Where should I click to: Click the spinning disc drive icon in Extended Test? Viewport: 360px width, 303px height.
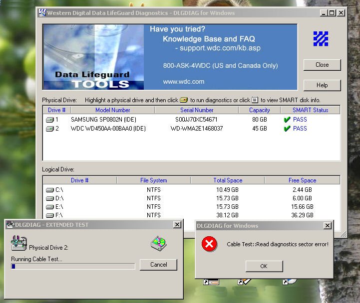(x=159, y=243)
